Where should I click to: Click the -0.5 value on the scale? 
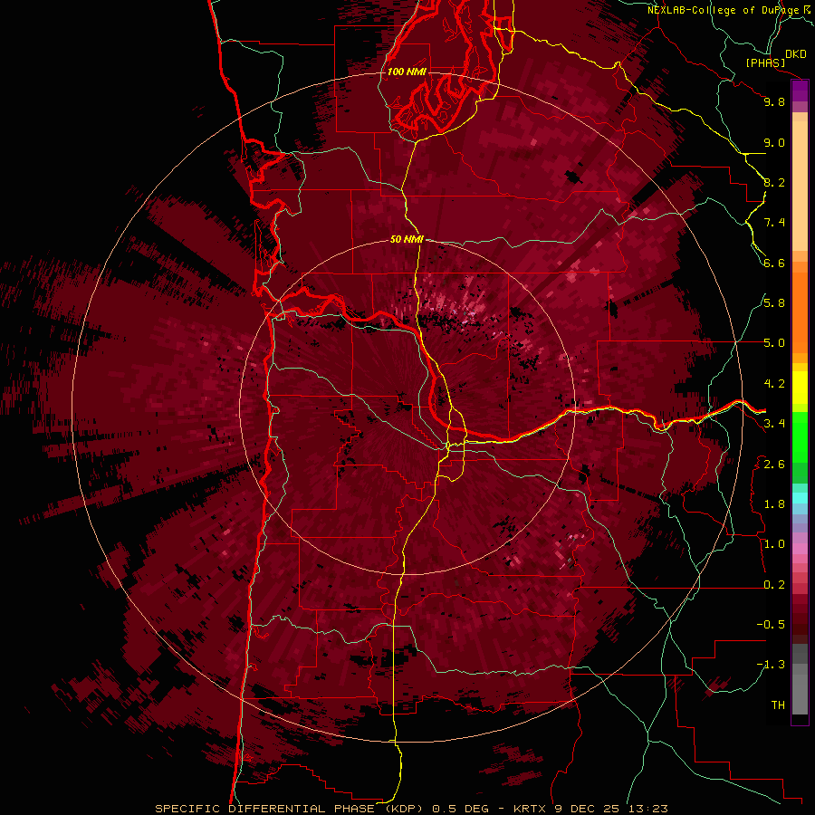pyautogui.click(x=771, y=625)
